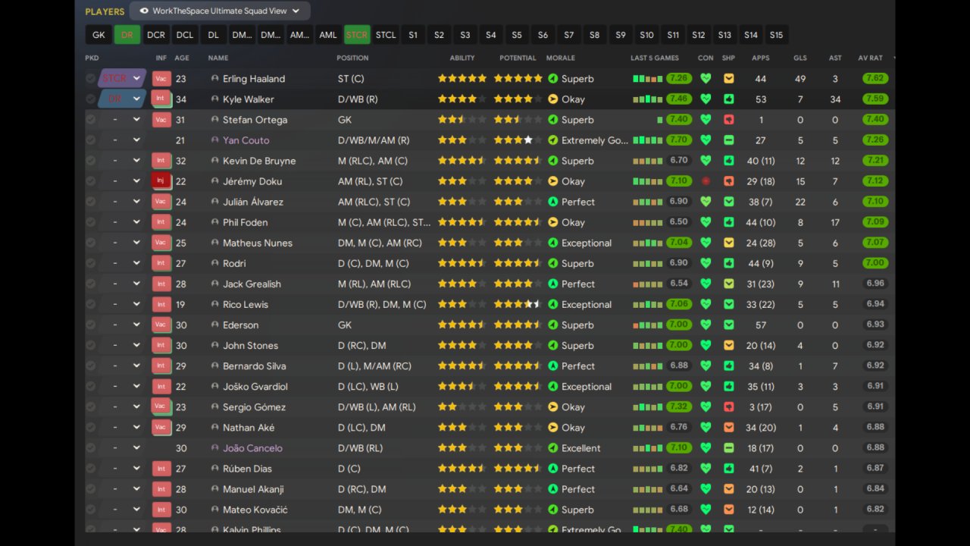
Task: Click Rico Lewis's potential star rating
Action: (518, 304)
